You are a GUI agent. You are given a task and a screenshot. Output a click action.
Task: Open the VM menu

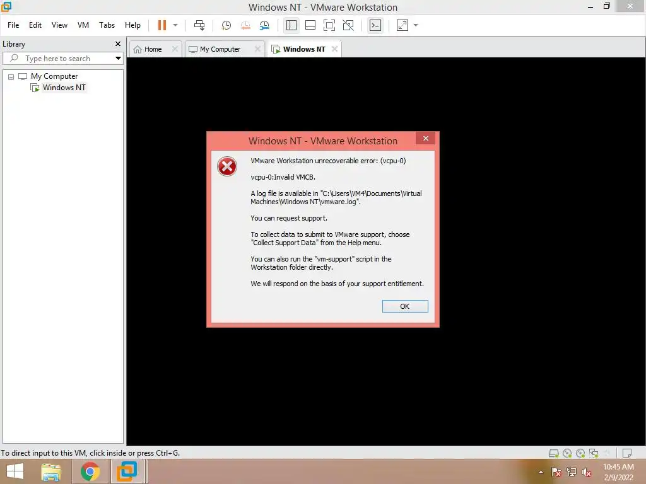[x=83, y=25]
